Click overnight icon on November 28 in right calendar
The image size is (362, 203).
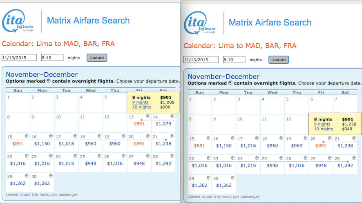354,158
